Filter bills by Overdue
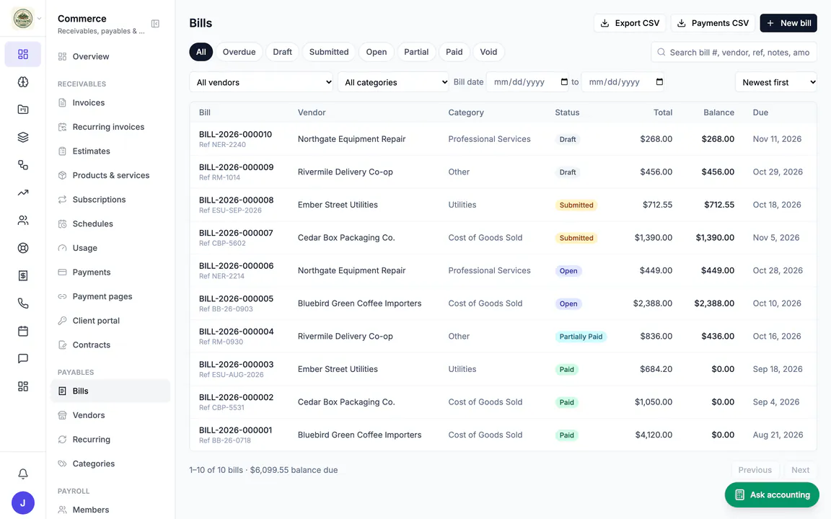831x519 pixels. [x=239, y=52]
